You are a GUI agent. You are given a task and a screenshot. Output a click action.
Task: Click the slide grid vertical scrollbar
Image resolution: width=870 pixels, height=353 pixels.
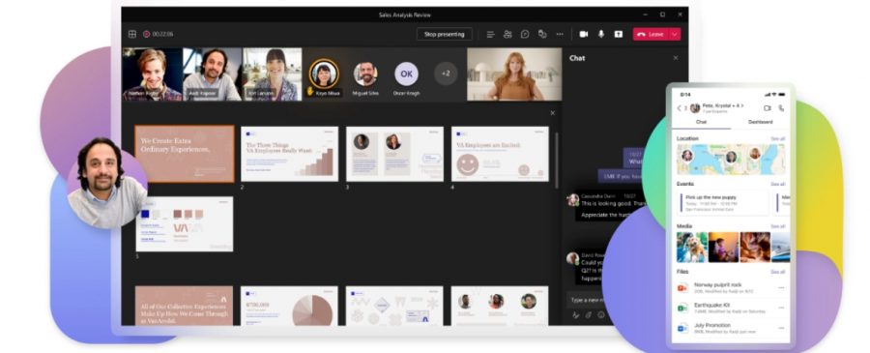pos(557,160)
